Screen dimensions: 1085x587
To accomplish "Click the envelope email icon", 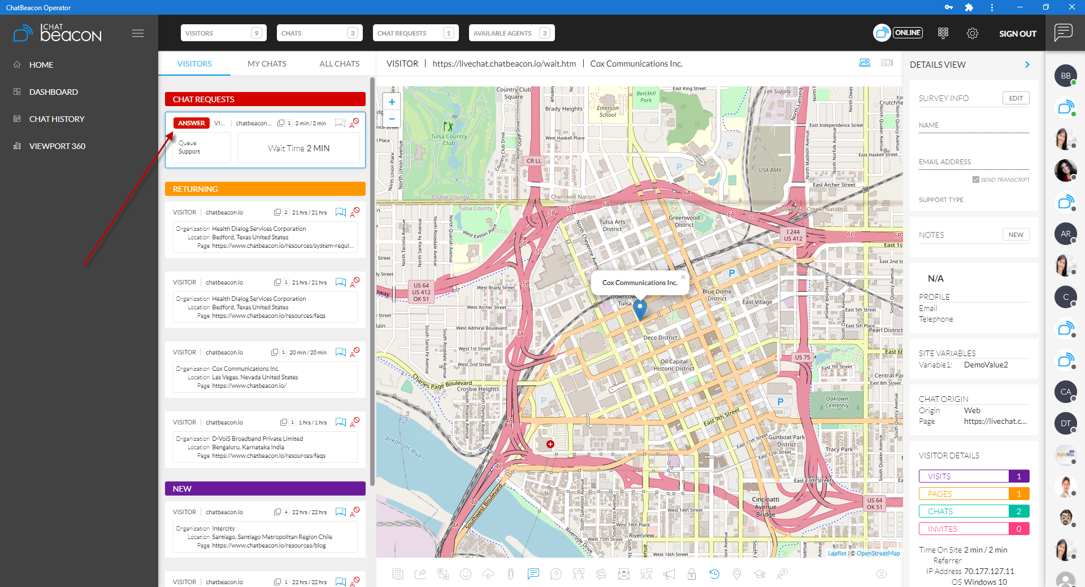I will tap(624, 574).
